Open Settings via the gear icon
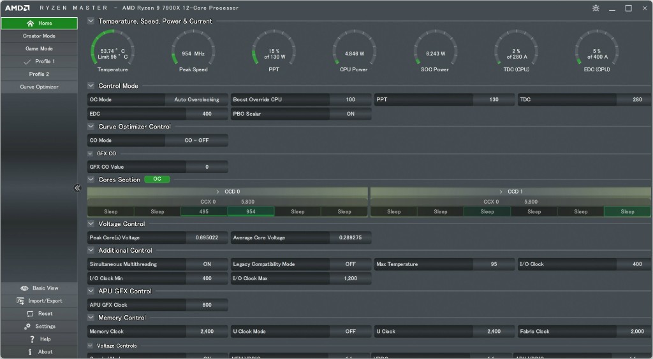This screenshot has width=653, height=359. 27,327
